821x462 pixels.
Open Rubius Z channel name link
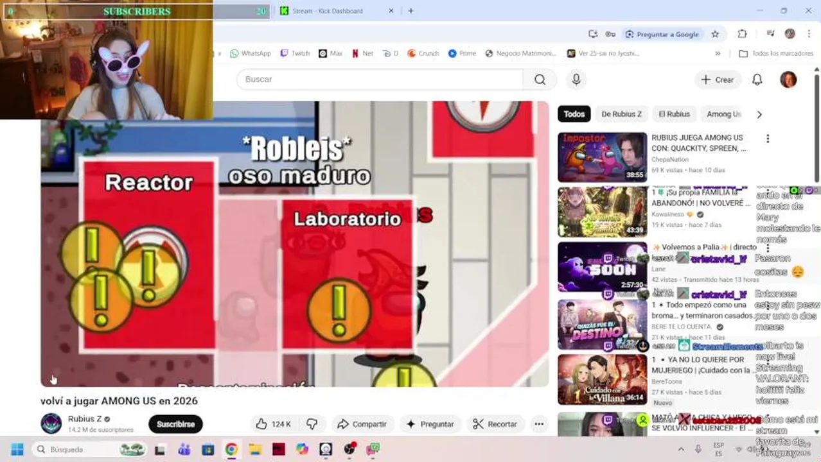(x=85, y=419)
